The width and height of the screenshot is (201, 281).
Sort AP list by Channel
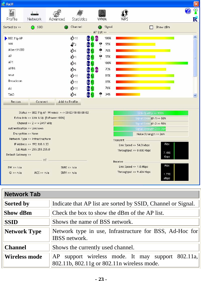coord(66,27)
